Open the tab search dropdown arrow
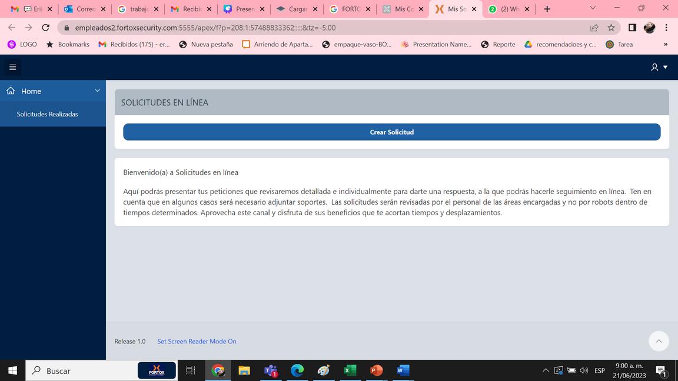678x381 pixels. (x=593, y=8)
